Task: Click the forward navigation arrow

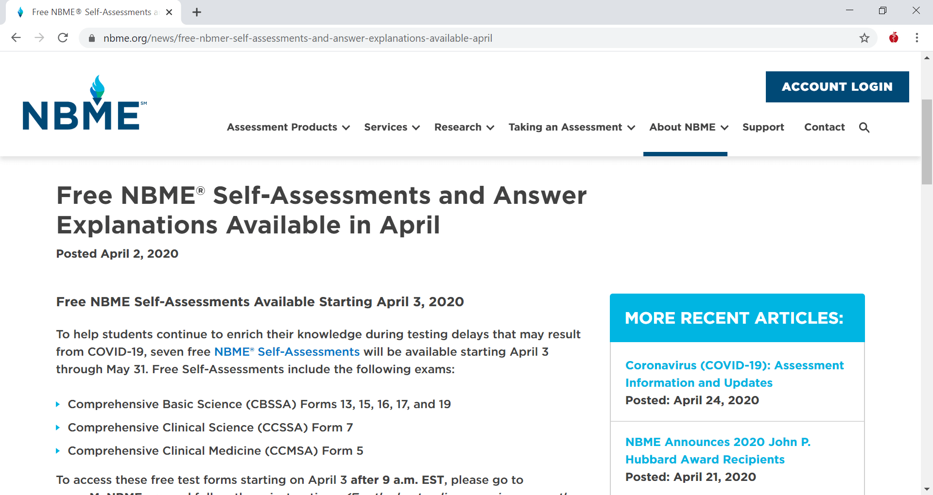Action: coord(39,38)
